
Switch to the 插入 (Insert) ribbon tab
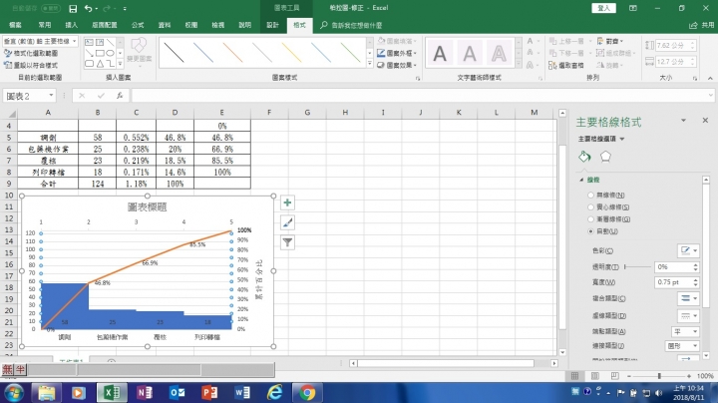point(72,25)
